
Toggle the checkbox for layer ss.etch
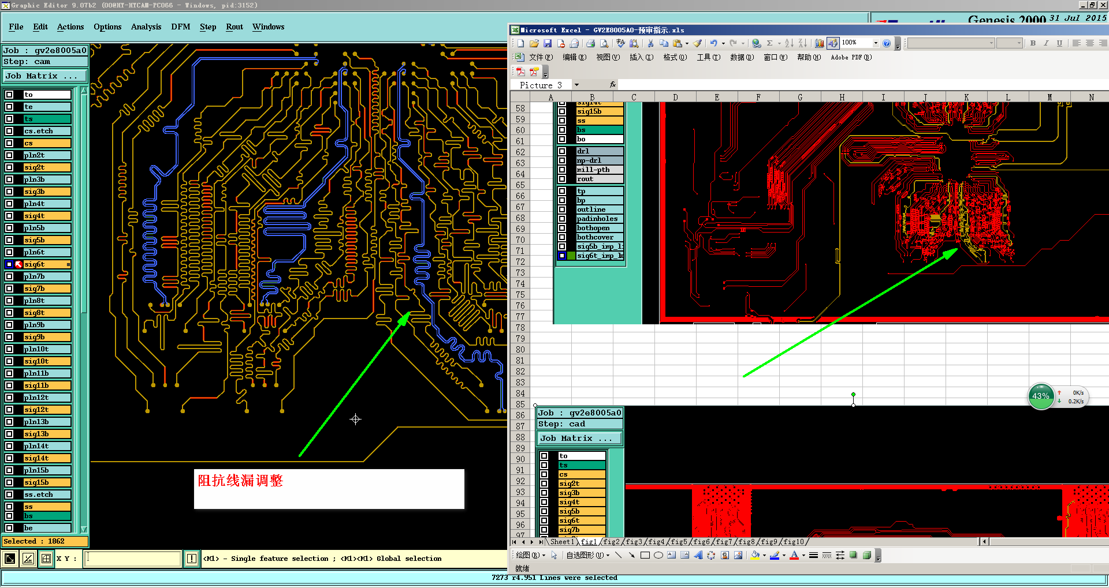click(9, 495)
